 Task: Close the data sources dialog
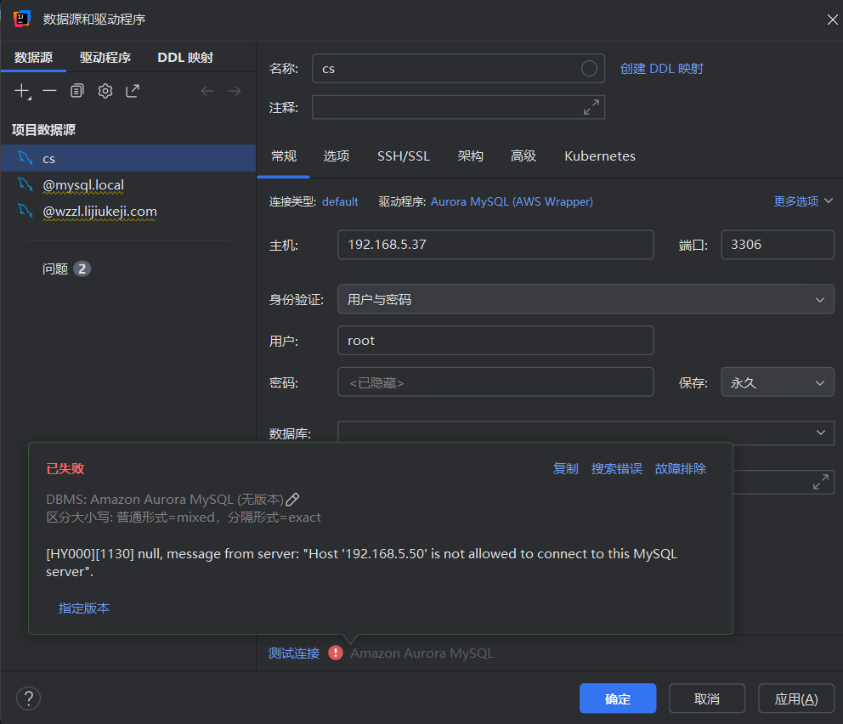[832, 20]
